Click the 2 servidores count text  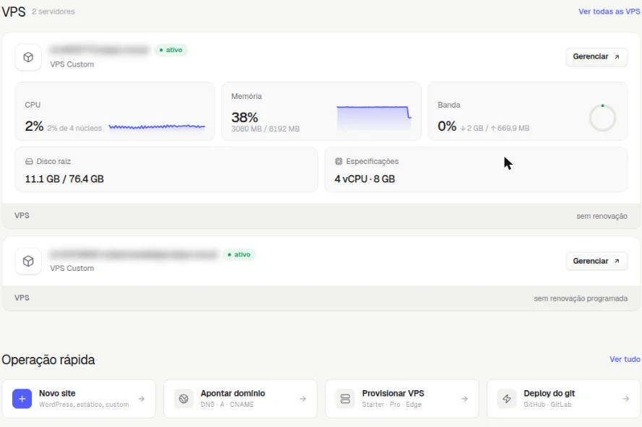click(x=54, y=12)
